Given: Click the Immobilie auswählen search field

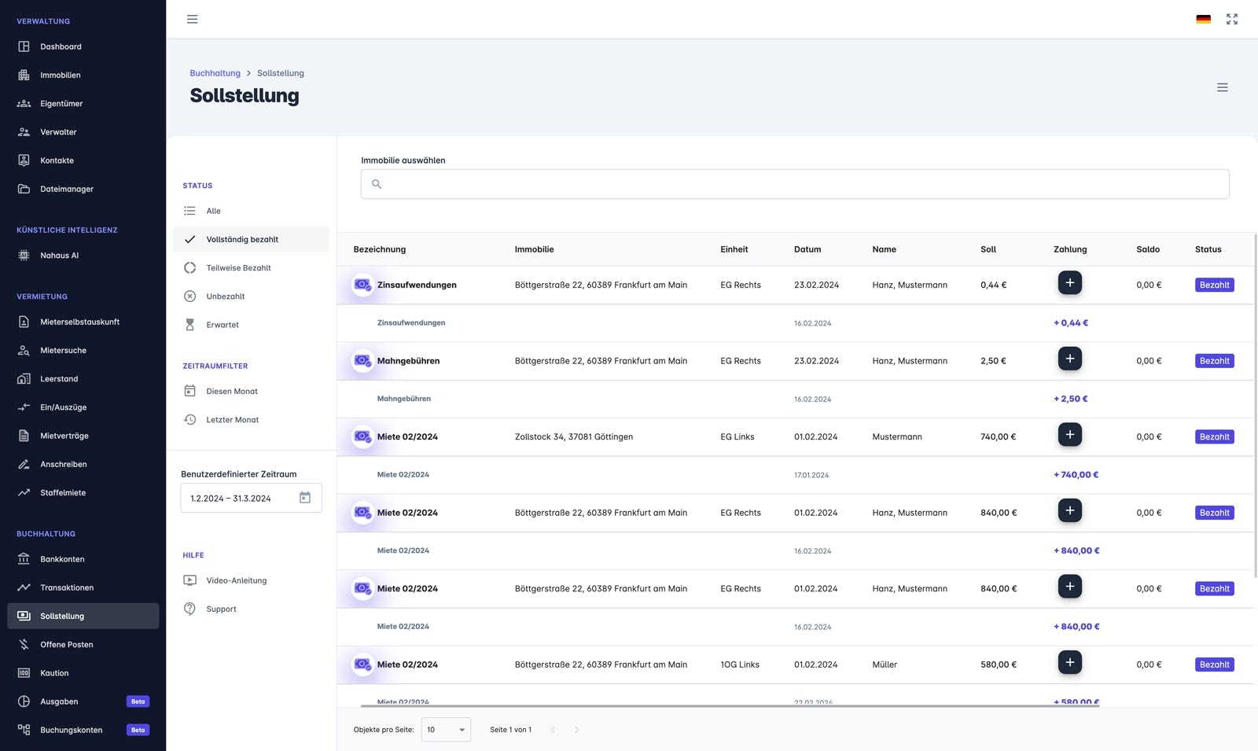Looking at the screenshot, I should (794, 184).
